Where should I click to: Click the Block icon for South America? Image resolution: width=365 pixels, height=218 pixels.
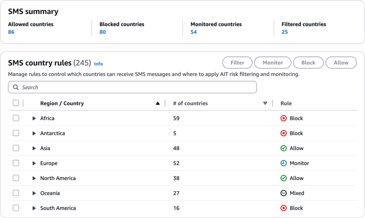(283, 208)
